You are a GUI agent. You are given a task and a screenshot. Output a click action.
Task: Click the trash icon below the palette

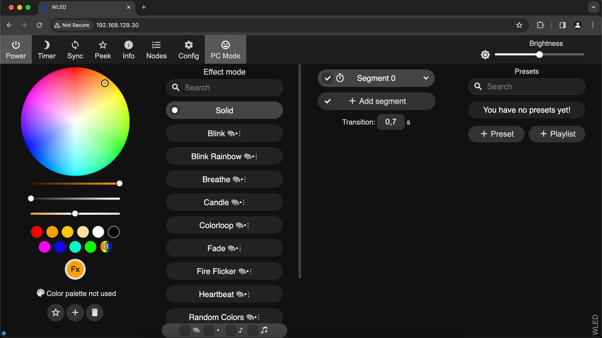coord(95,313)
